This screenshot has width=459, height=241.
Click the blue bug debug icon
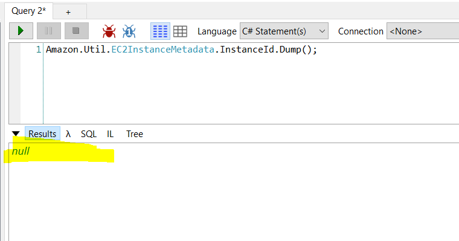[129, 31]
